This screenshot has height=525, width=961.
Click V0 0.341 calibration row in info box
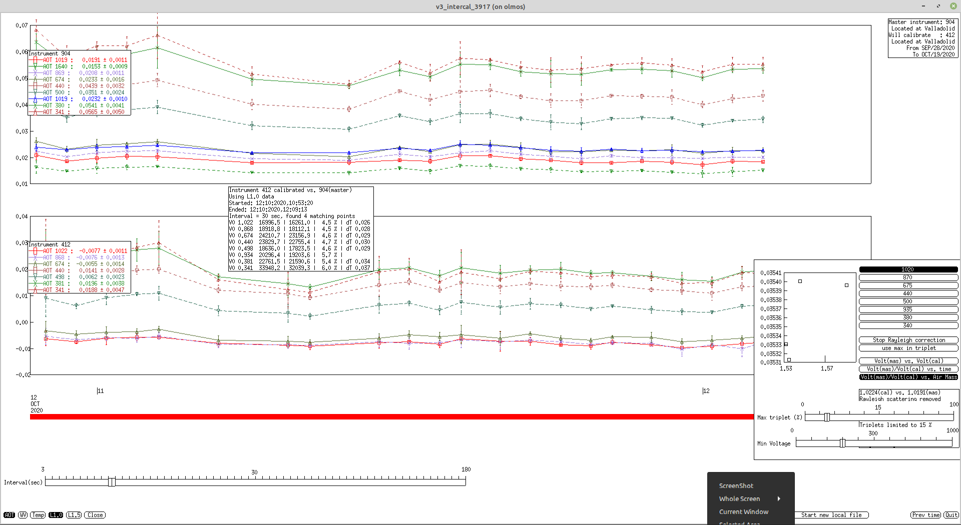coord(300,268)
